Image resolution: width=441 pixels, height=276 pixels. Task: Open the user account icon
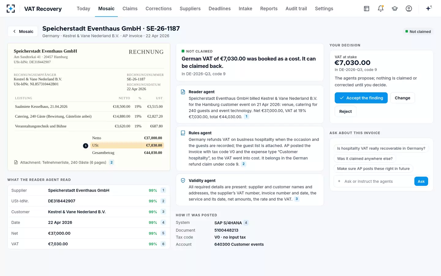pos(409,9)
